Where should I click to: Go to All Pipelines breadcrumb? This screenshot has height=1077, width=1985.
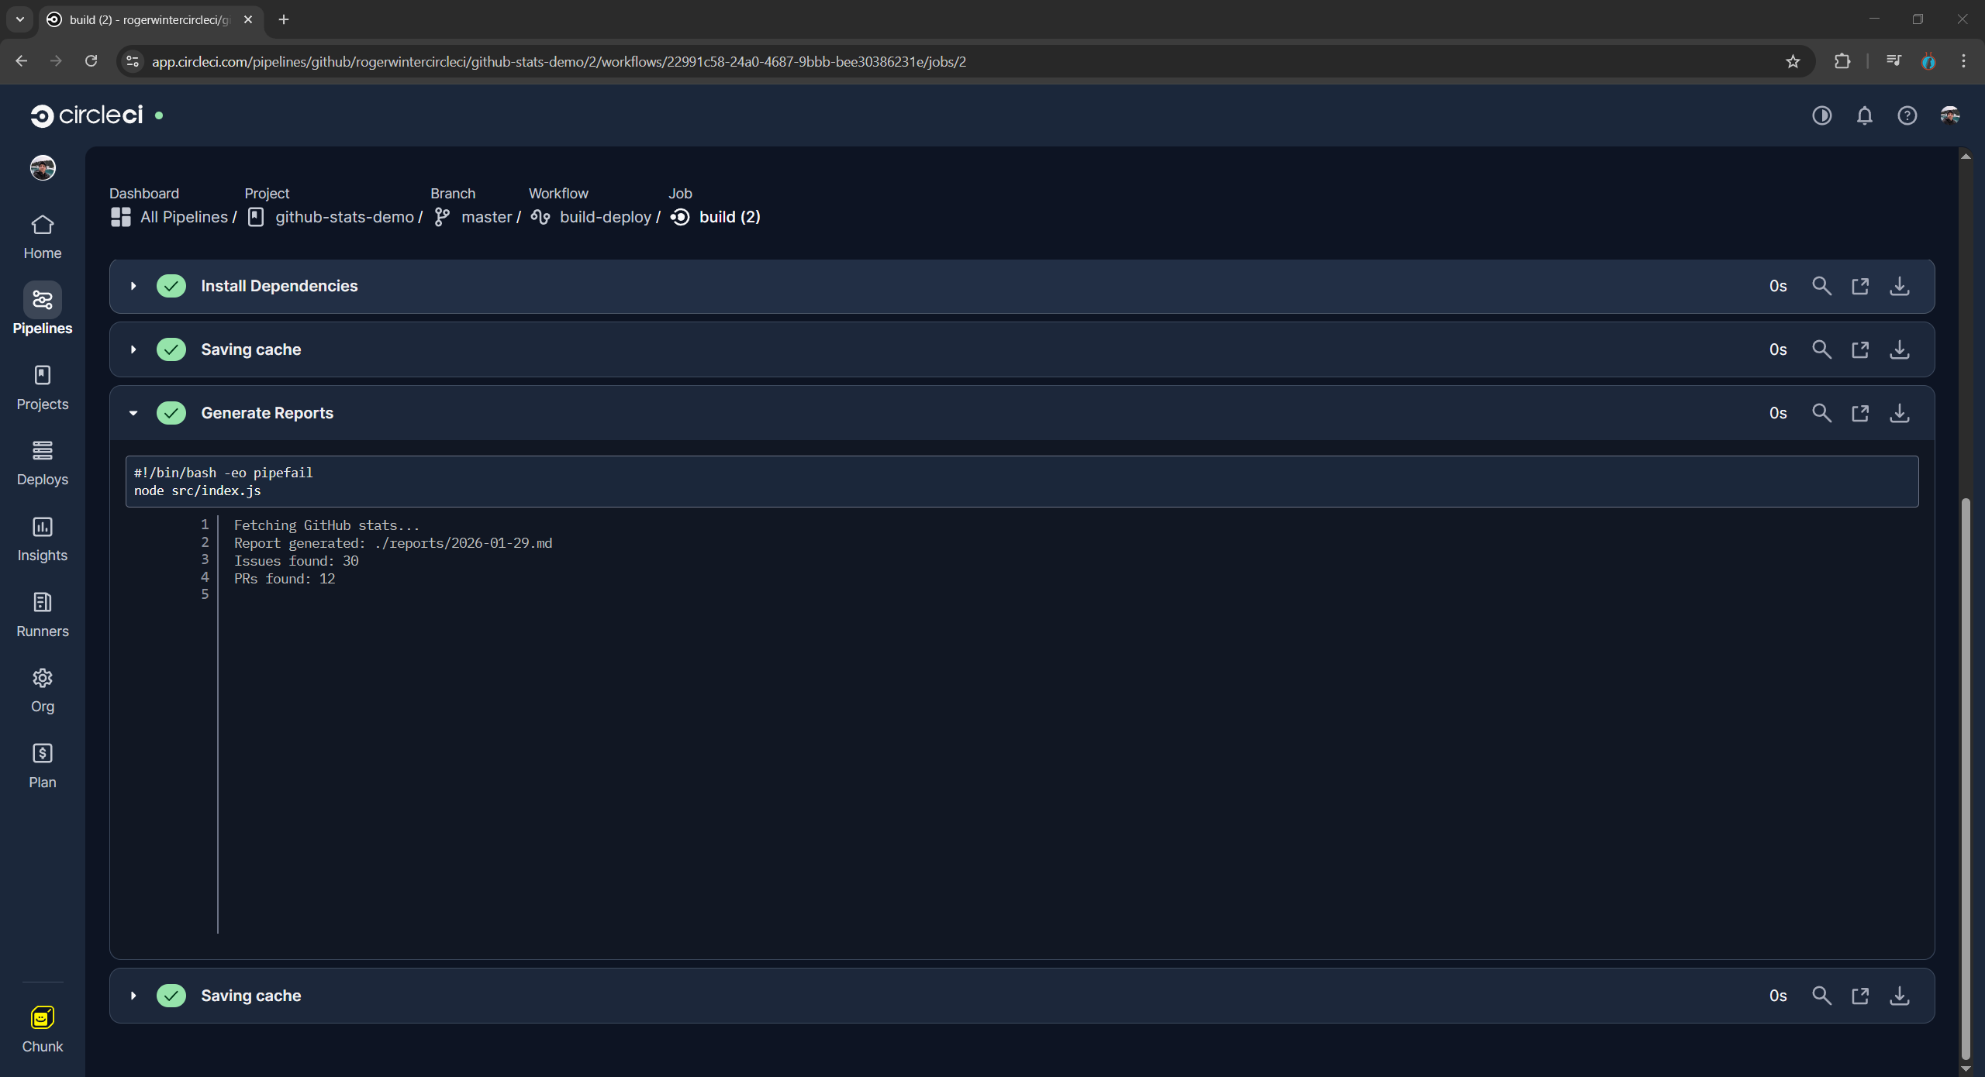click(170, 217)
